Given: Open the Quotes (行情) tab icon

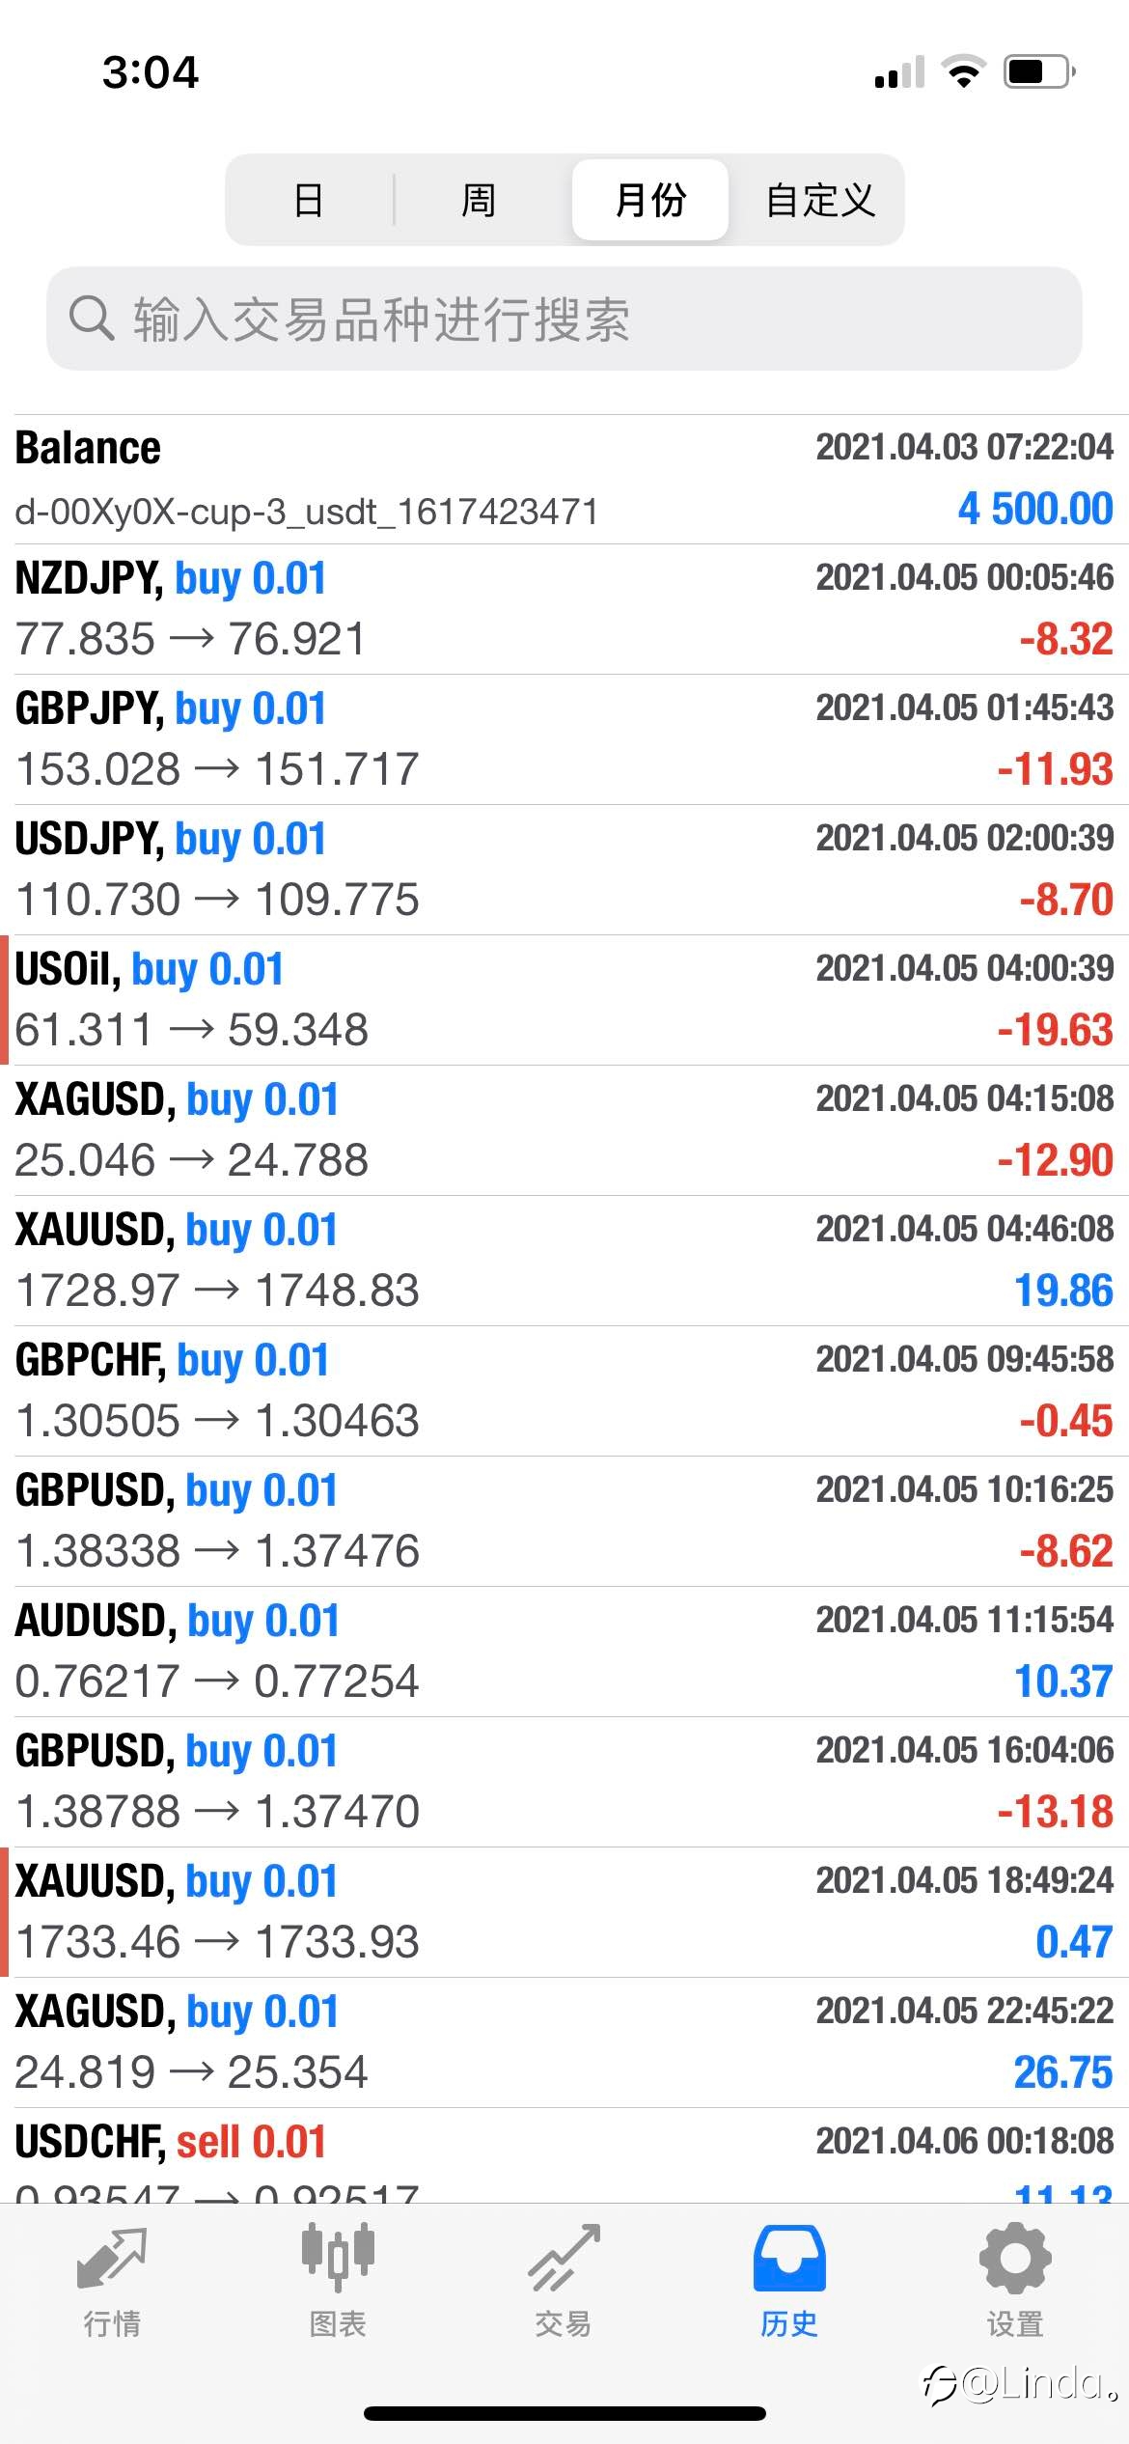Looking at the screenshot, I should tap(112, 2259).
